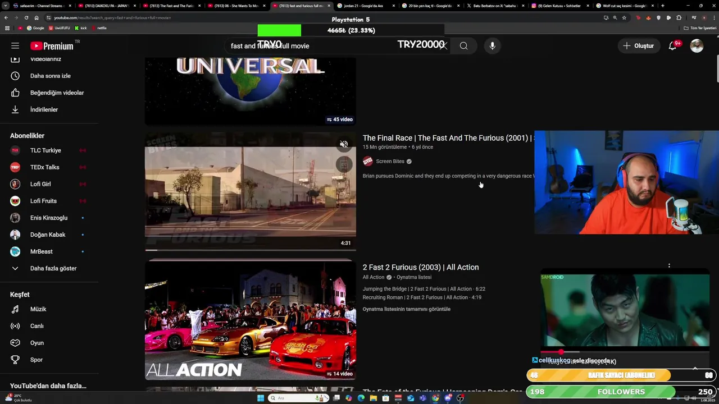Open the Screen Bites channel name
Screen dimensions: 719x404
(390, 161)
